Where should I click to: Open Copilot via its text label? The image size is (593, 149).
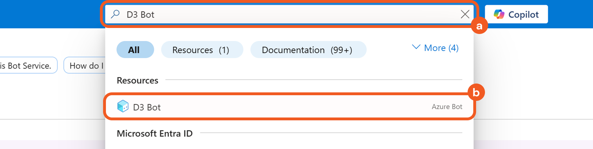point(523,15)
